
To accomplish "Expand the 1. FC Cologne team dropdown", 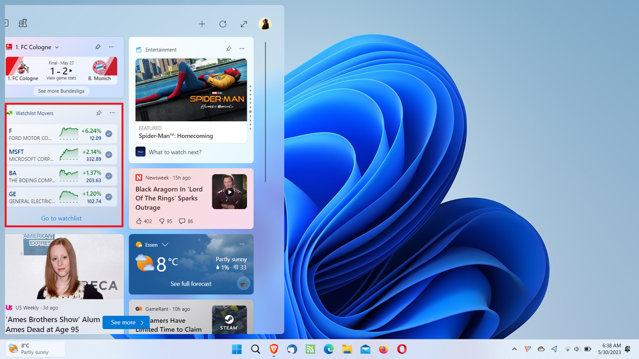I will click(56, 47).
